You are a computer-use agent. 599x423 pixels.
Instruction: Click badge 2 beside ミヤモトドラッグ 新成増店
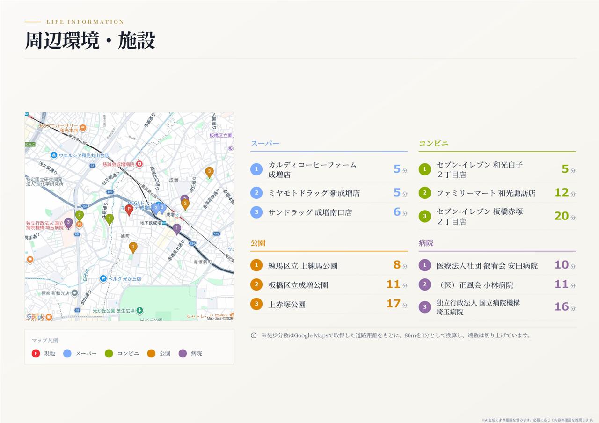point(256,193)
